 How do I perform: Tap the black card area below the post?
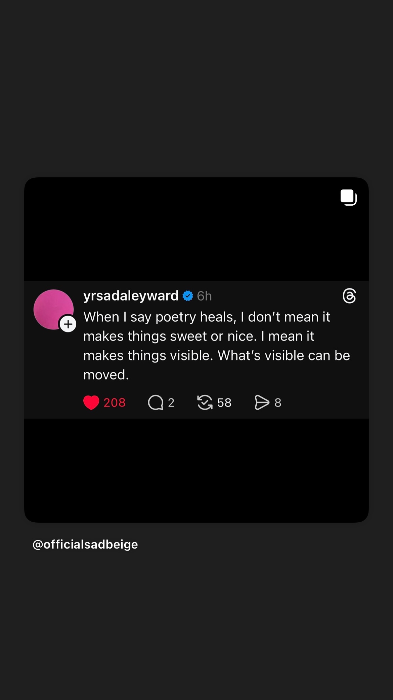pyautogui.click(x=196, y=471)
